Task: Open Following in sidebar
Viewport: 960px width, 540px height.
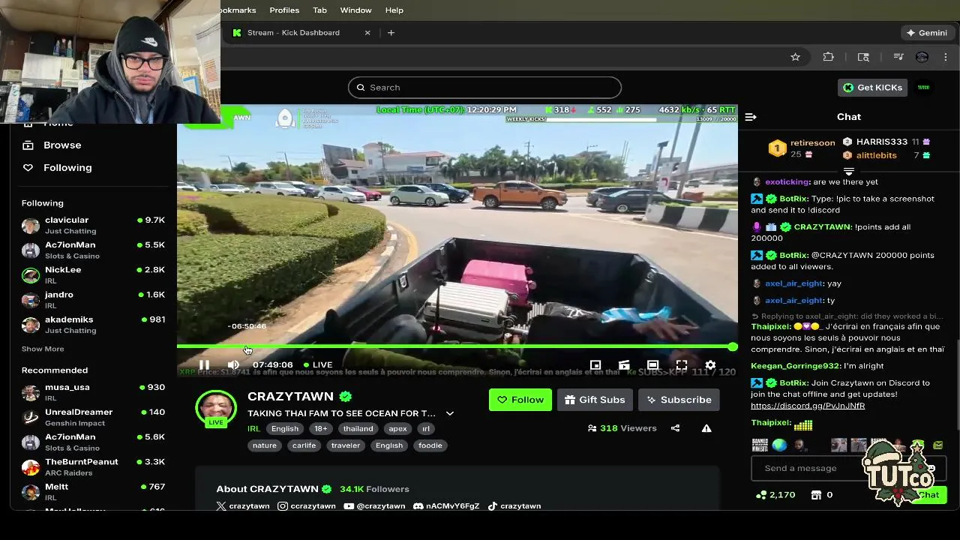Action: coord(67,167)
